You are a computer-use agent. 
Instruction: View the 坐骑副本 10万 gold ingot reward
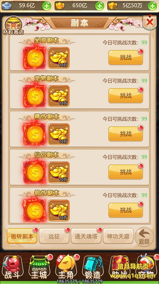coord(59,58)
